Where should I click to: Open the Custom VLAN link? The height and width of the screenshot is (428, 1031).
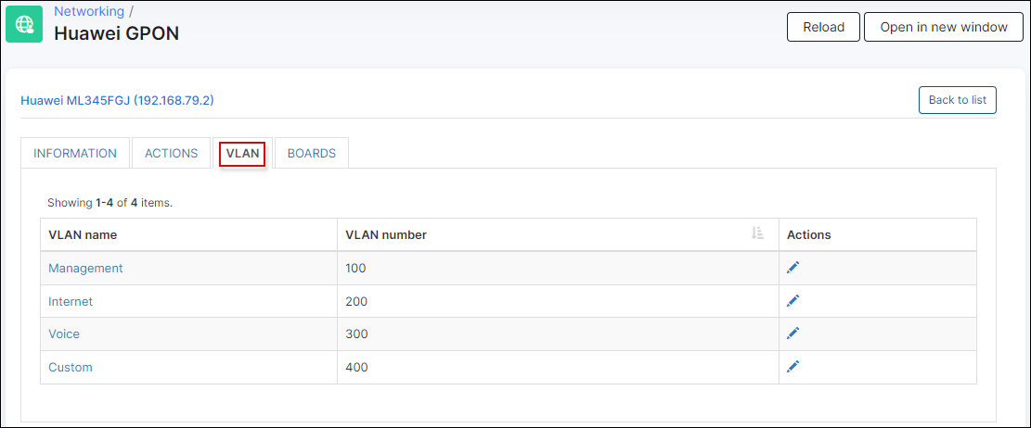[71, 367]
